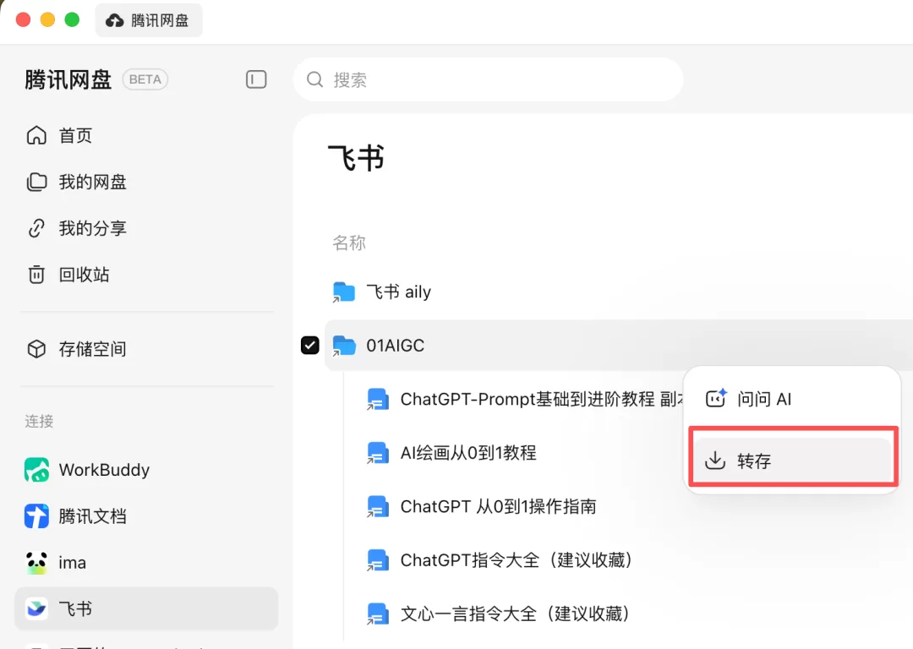
Task: Open 文心一言指令大全（建议收藏）document
Action: pyautogui.click(x=516, y=614)
